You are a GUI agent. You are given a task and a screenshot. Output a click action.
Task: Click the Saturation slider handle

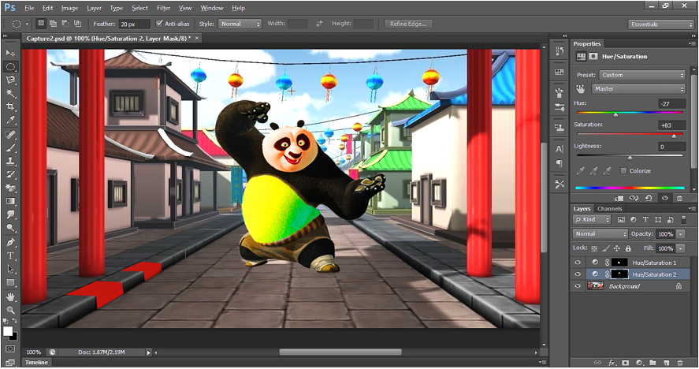pos(674,136)
